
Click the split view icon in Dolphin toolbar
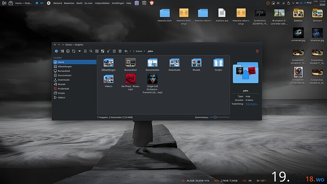click(68, 51)
